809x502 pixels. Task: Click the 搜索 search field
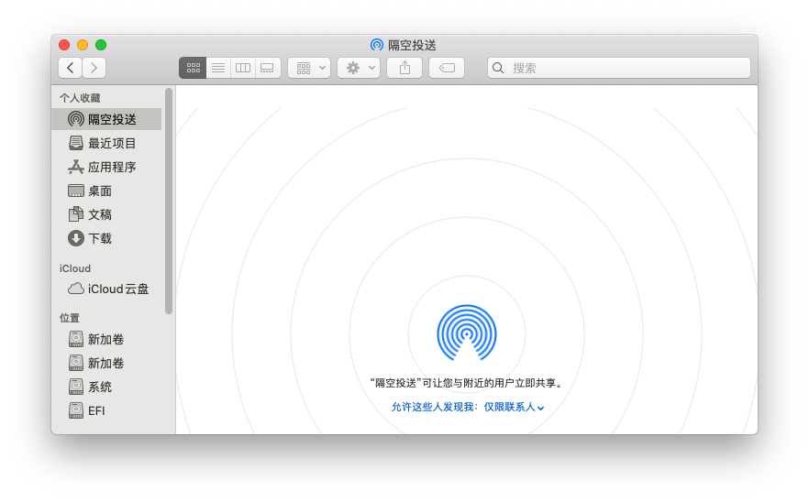(619, 68)
